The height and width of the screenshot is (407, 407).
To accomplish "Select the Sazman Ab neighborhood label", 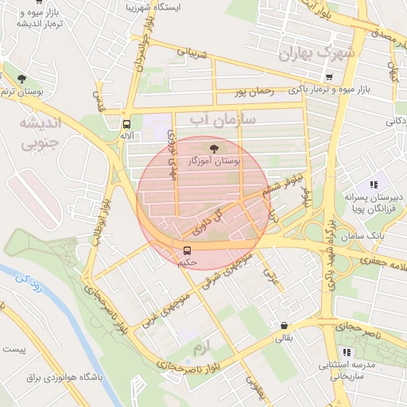I will (x=223, y=120).
